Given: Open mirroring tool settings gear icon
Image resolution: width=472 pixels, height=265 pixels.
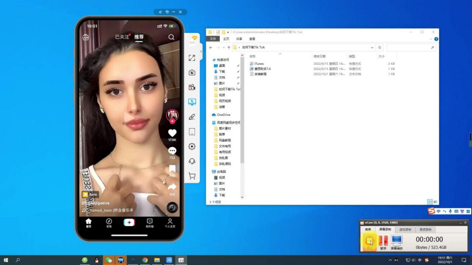Looking at the screenshot, I should coord(192,146).
